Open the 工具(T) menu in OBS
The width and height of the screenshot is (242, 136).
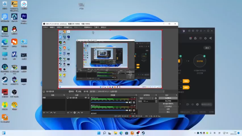pyautogui.click(x=96, y=27)
